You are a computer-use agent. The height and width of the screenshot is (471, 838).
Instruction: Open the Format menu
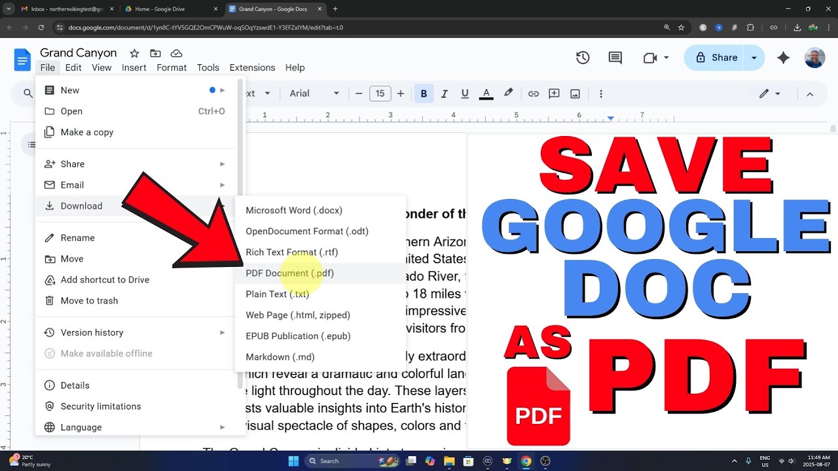(x=172, y=67)
